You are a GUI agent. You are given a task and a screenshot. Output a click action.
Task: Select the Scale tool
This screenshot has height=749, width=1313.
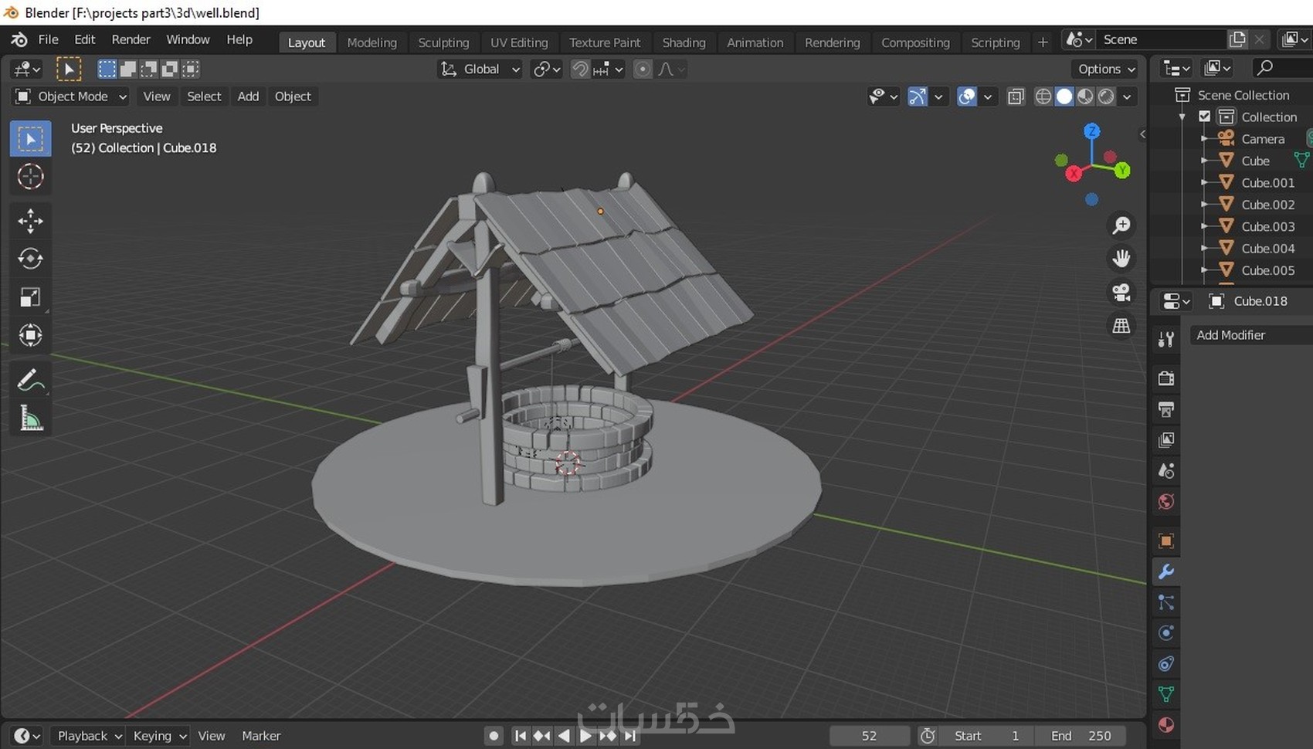click(30, 297)
